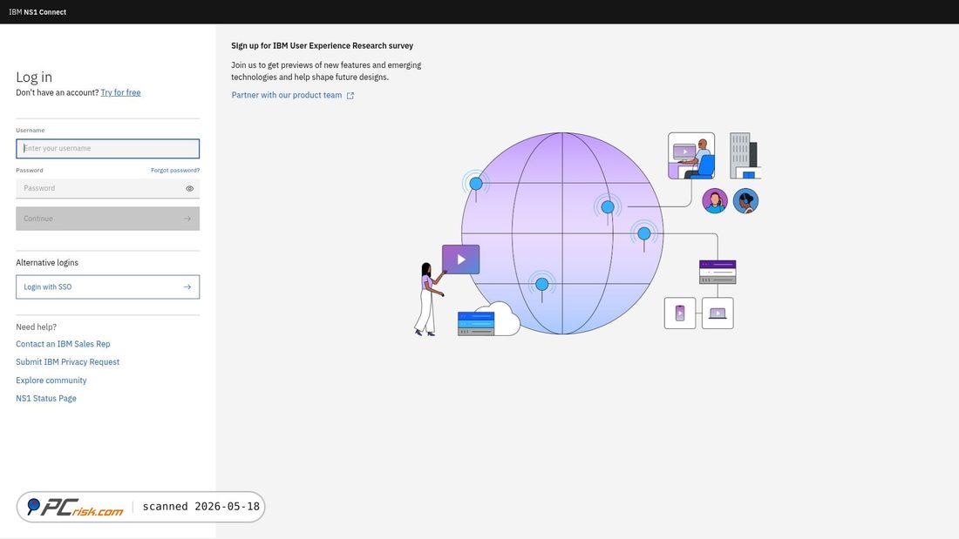Click external link icon beside Partner link
Image resolution: width=959 pixels, height=539 pixels.
click(350, 96)
